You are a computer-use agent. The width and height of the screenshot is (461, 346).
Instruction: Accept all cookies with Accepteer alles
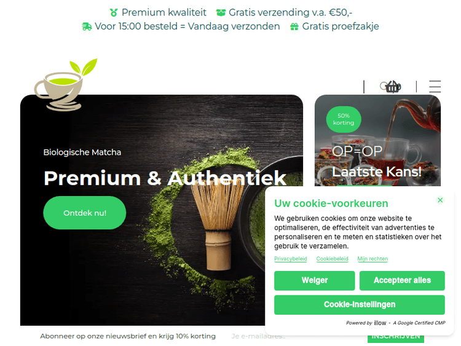tap(402, 280)
